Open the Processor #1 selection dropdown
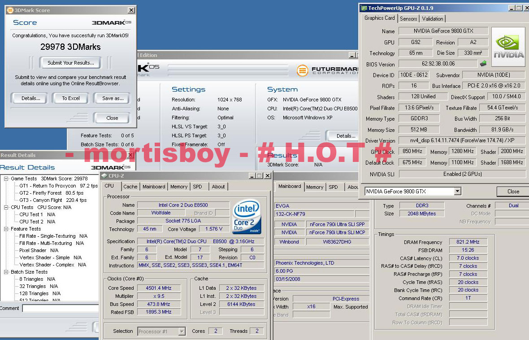529x340 pixels. coord(182,331)
